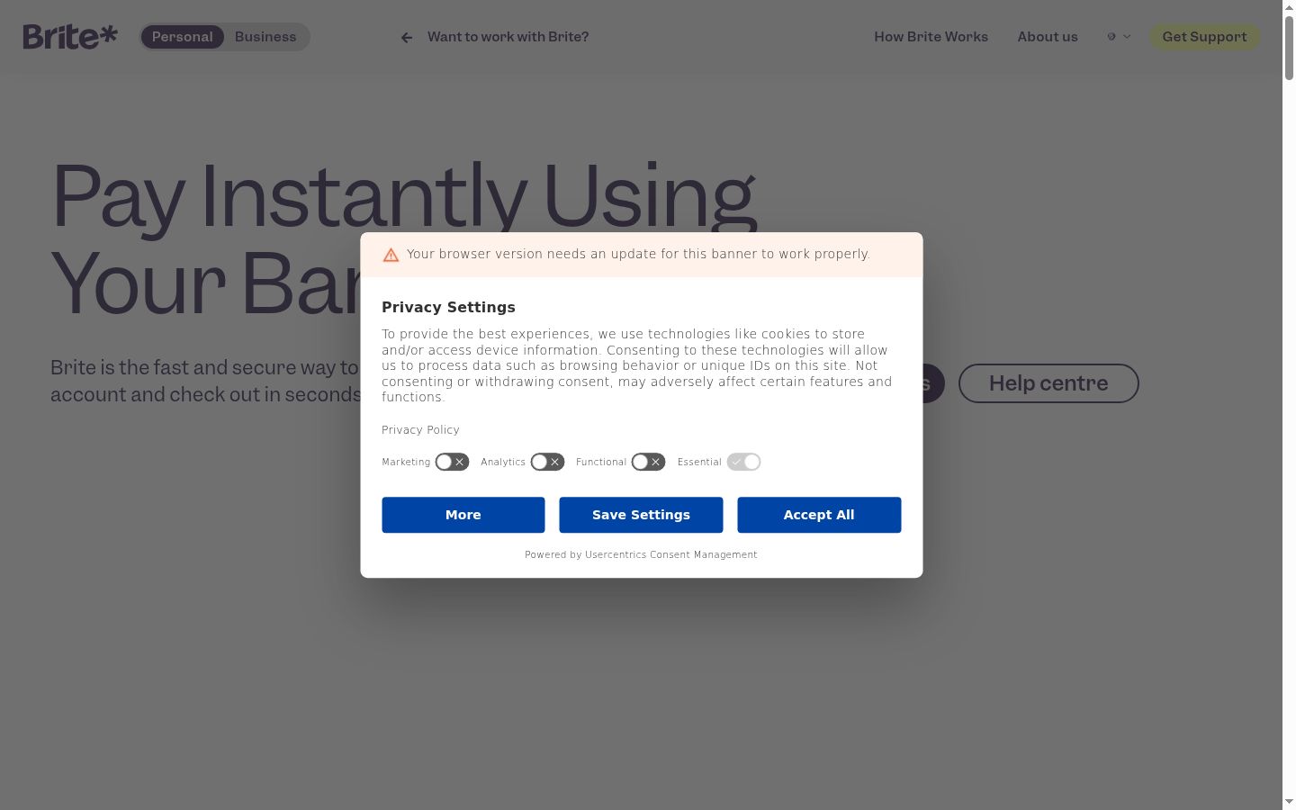Viewport: 1296px width, 810px height.
Task: Turn on the Functional cookies switch
Action: (648, 462)
